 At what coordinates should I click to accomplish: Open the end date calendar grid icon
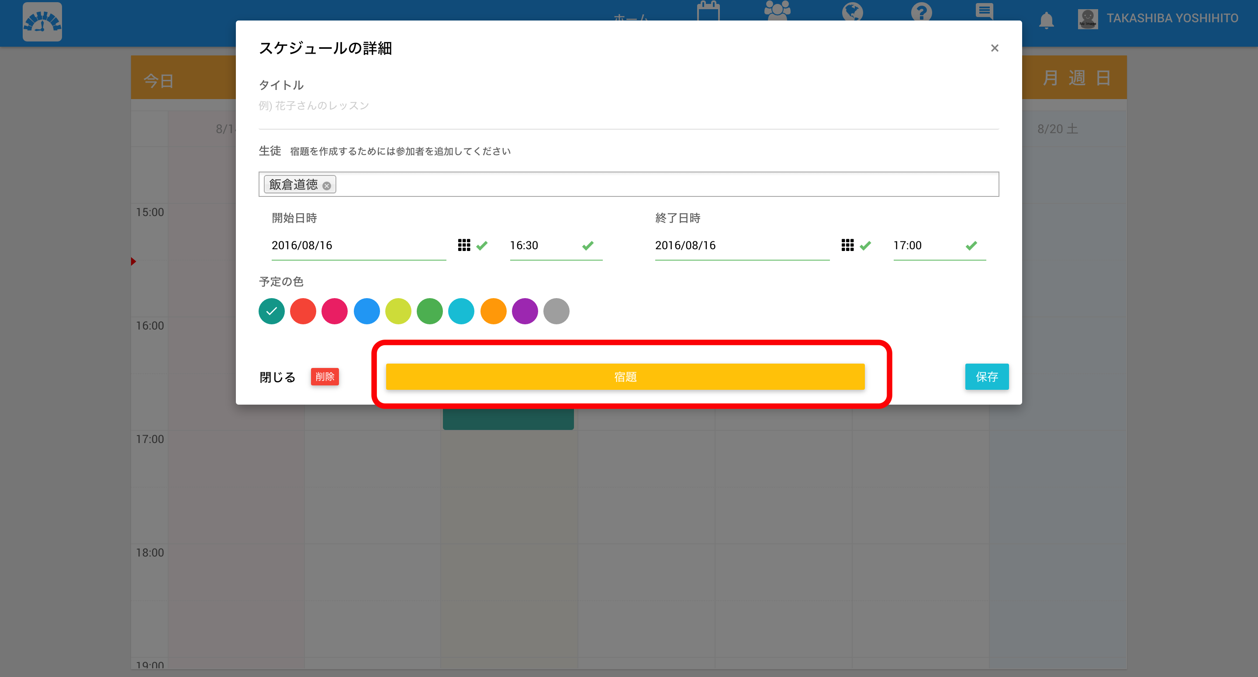[847, 245]
